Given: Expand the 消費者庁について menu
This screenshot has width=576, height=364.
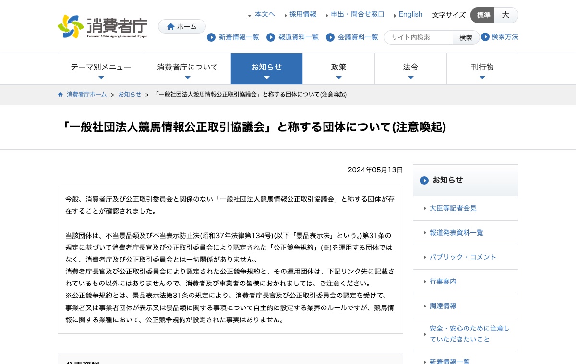Looking at the screenshot, I should click(x=187, y=69).
